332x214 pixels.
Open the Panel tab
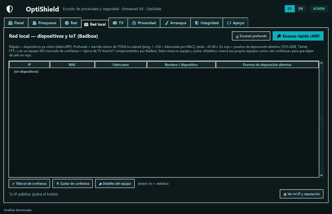pyautogui.click(x=16, y=23)
